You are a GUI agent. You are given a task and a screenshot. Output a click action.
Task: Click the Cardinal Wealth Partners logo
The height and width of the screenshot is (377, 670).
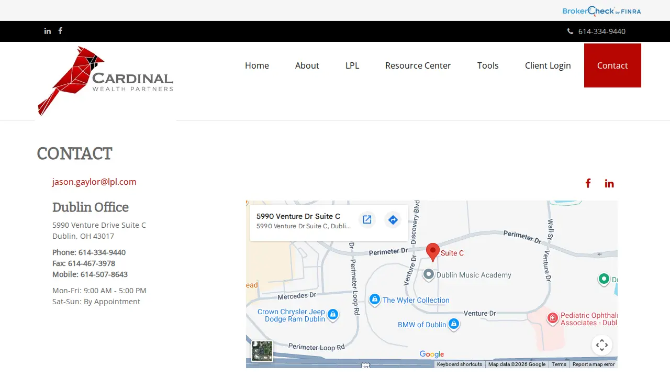[x=105, y=81]
